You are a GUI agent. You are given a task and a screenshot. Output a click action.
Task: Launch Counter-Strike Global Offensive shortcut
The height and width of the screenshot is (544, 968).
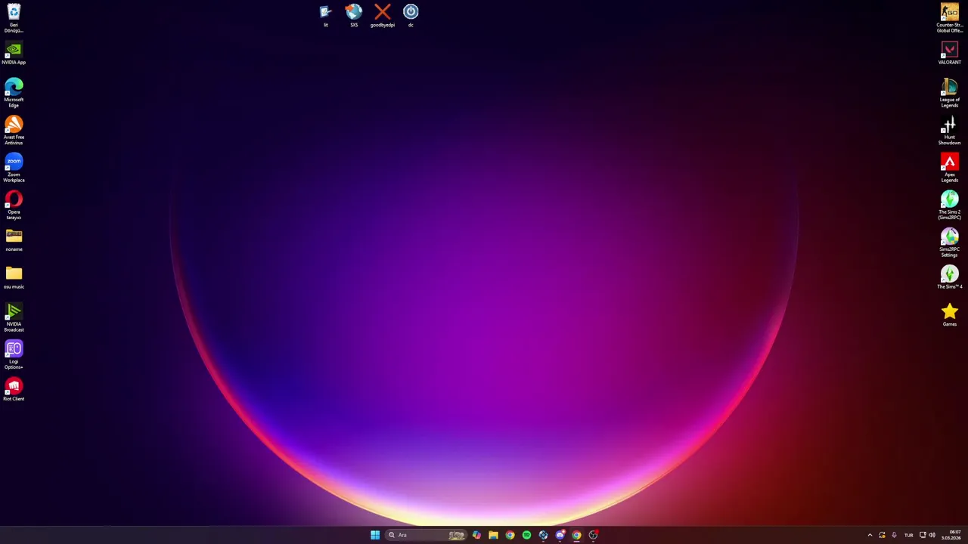pyautogui.click(x=950, y=18)
